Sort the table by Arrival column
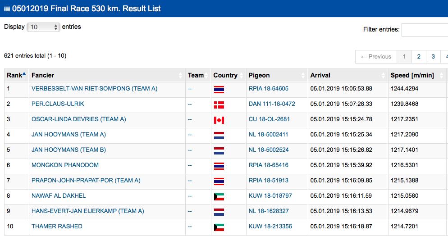 pyautogui.click(x=346, y=75)
